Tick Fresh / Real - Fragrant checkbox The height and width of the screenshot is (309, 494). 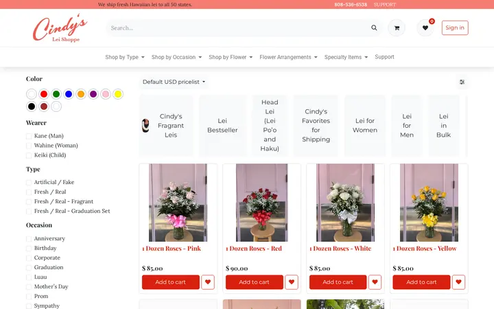click(x=29, y=202)
